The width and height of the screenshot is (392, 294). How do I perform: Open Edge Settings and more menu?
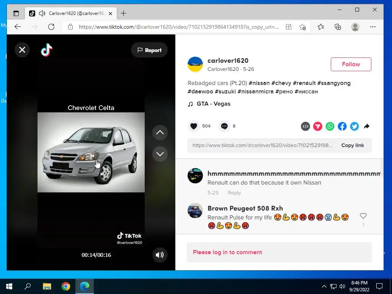point(373,27)
